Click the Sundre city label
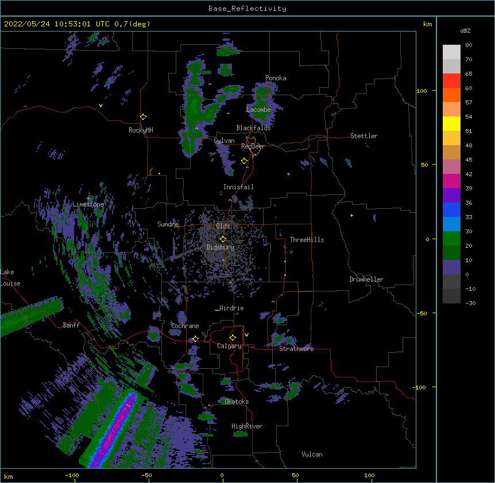Screen dimensions: 495x483 click(168, 224)
